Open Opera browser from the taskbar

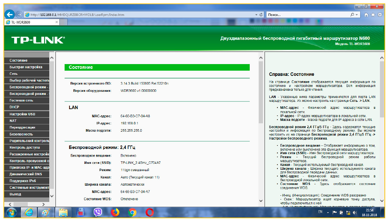coord(150,212)
